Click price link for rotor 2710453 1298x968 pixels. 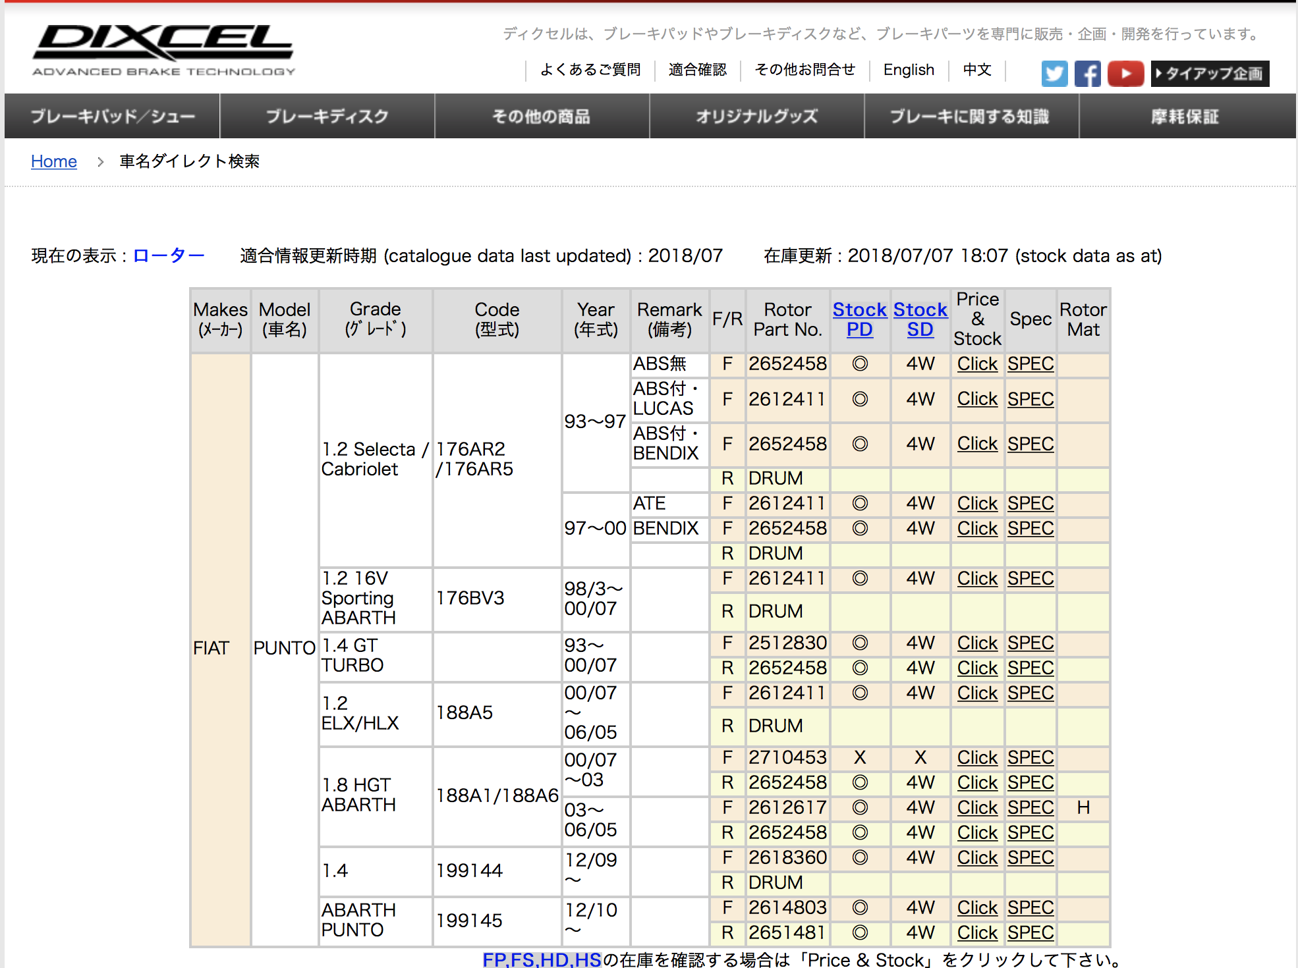[x=977, y=757]
